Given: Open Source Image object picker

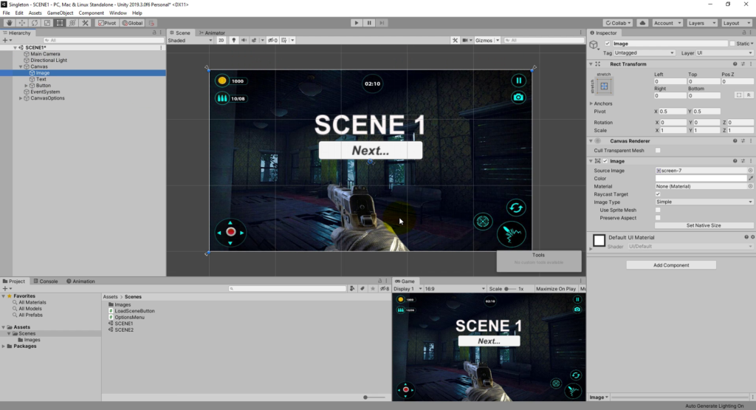Looking at the screenshot, I should (x=750, y=170).
